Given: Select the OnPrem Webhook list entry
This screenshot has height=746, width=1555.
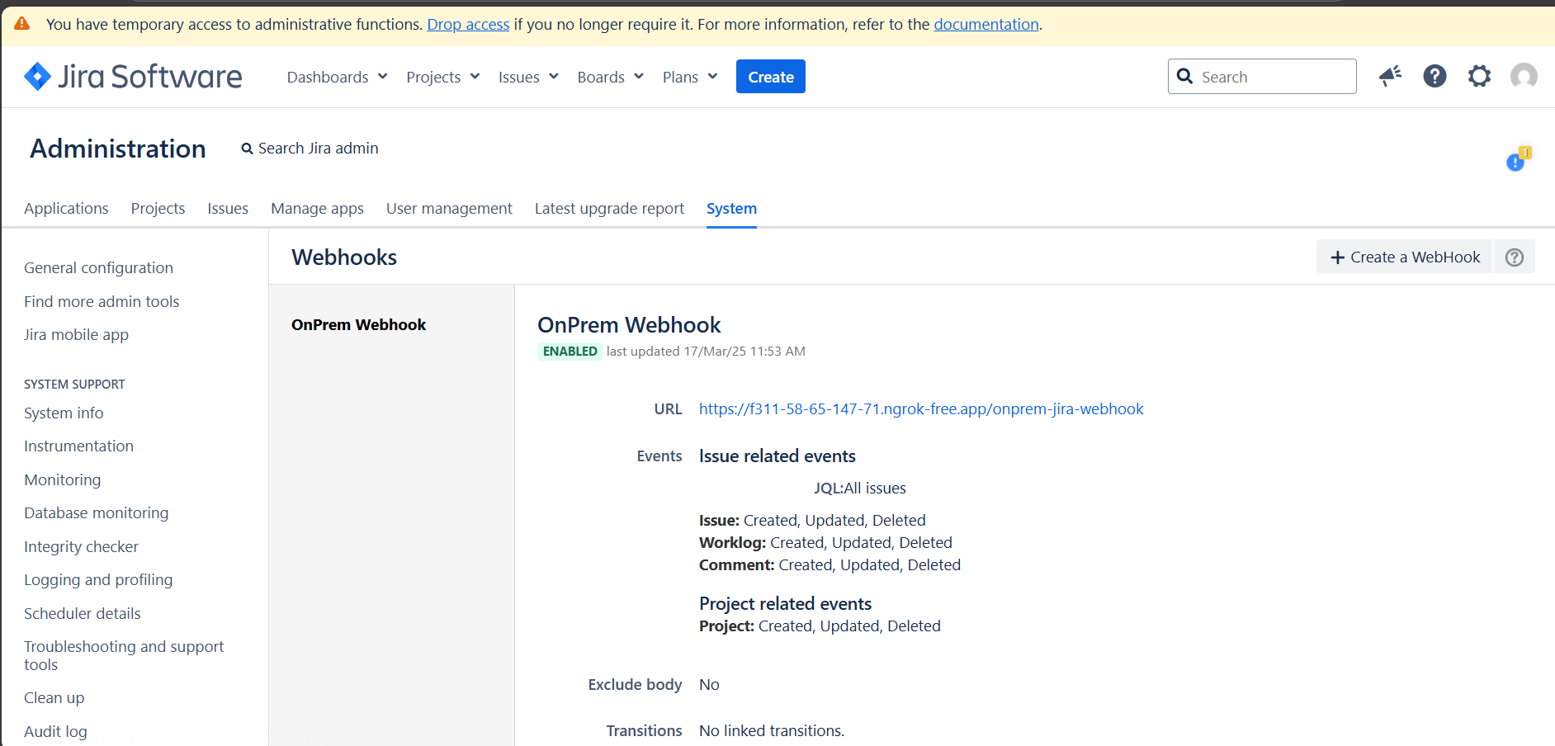Looking at the screenshot, I should click(358, 324).
